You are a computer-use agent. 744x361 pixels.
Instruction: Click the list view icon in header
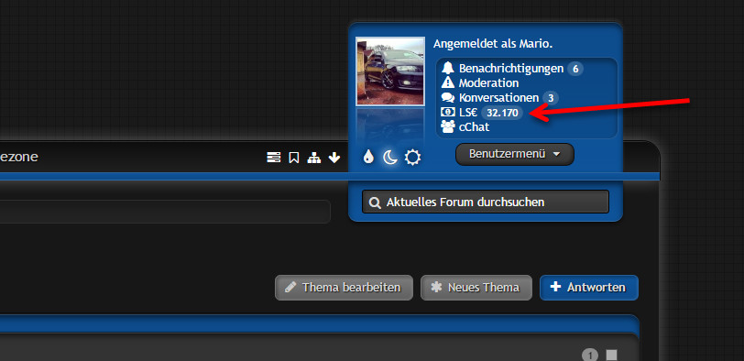(x=273, y=158)
